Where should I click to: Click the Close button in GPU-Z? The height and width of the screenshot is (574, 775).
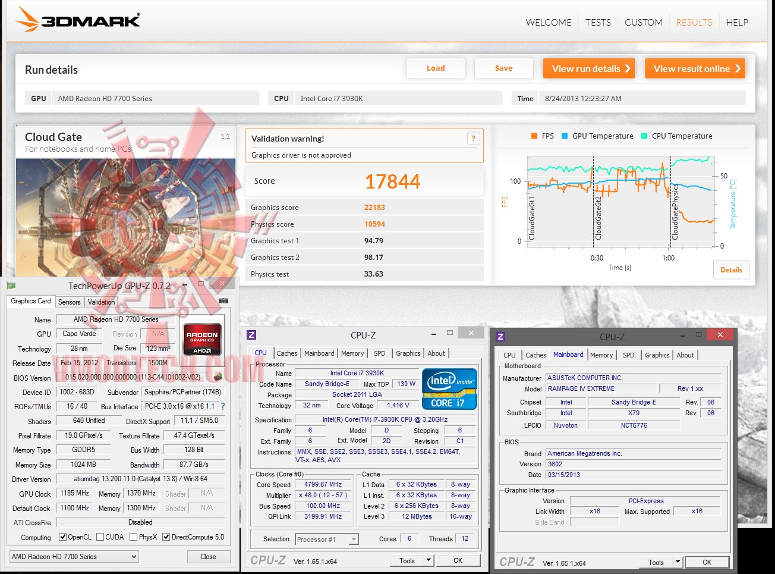click(x=208, y=557)
